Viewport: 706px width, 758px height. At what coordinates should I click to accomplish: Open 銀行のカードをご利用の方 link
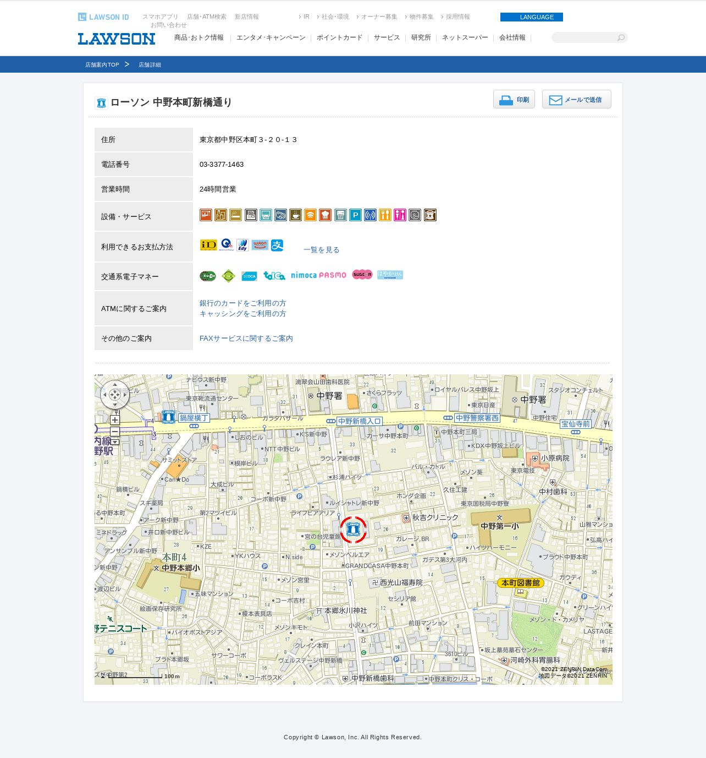pyautogui.click(x=243, y=303)
